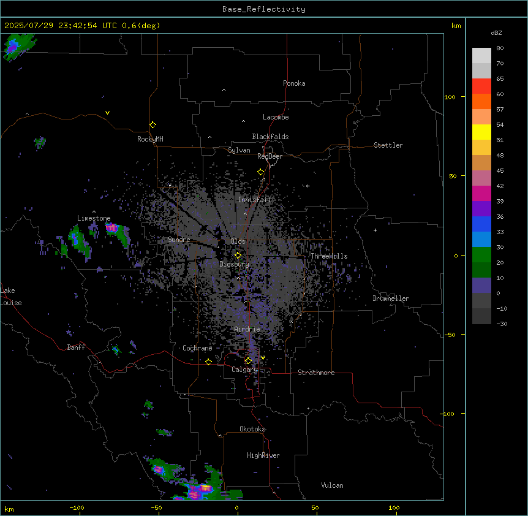The image size is (528, 516).
Task: Click the Blackfalds label
Action: pyautogui.click(x=270, y=137)
